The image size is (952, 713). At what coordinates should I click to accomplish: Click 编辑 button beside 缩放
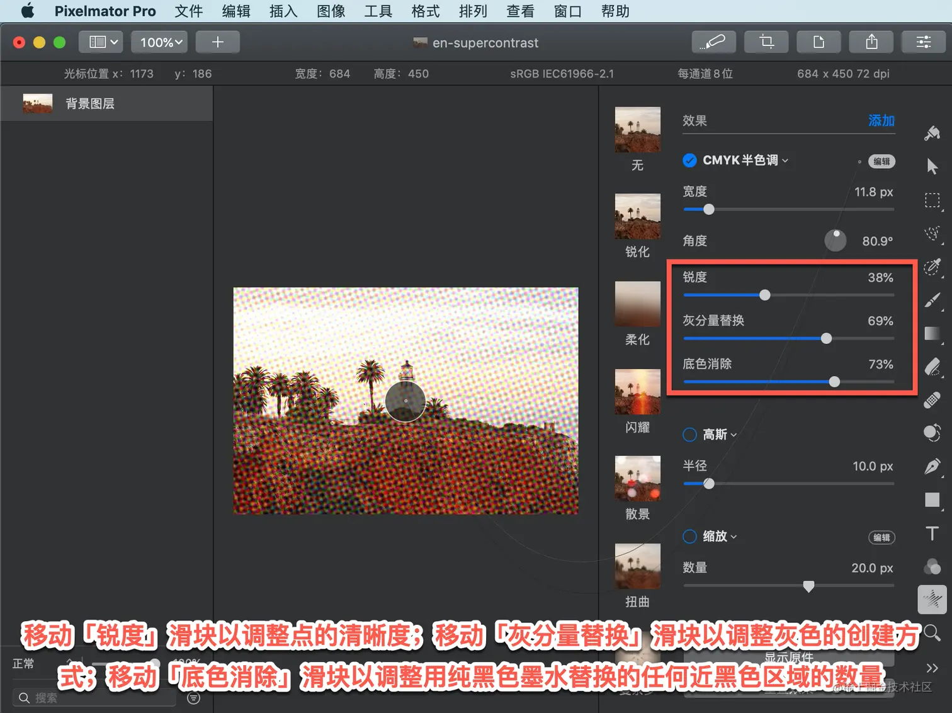pyautogui.click(x=881, y=537)
